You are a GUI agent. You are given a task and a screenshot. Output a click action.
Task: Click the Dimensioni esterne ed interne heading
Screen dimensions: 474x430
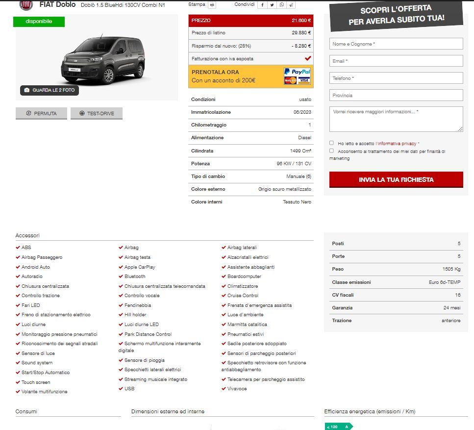[168, 411]
